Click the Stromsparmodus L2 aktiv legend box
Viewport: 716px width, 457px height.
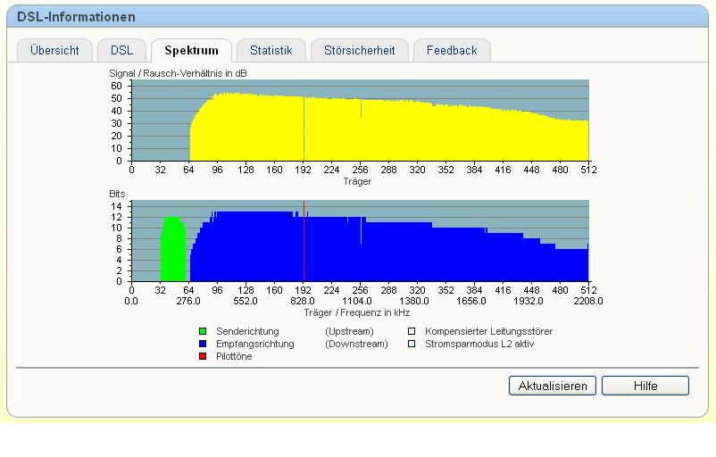tap(412, 344)
